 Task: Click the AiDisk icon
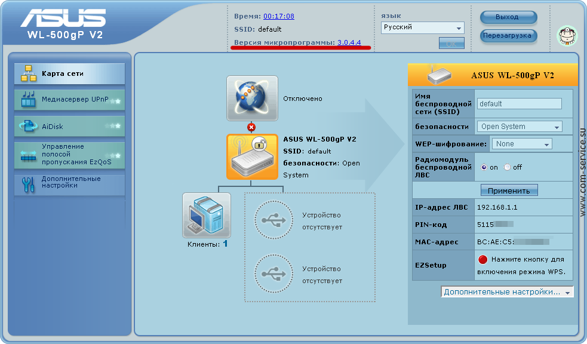29,126
